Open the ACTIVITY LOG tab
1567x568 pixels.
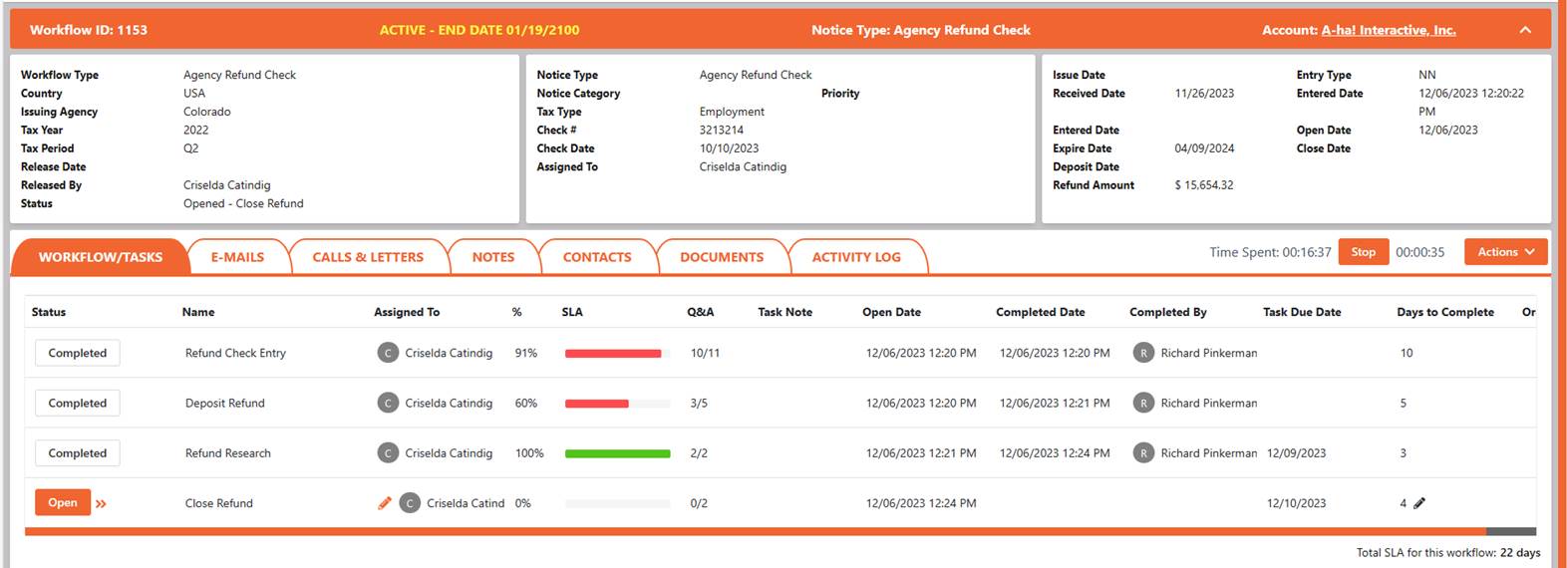[855, 257]
